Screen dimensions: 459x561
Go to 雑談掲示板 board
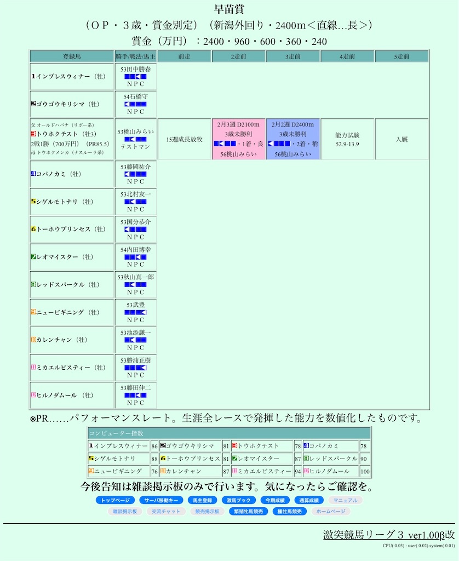tap(125, 511)
